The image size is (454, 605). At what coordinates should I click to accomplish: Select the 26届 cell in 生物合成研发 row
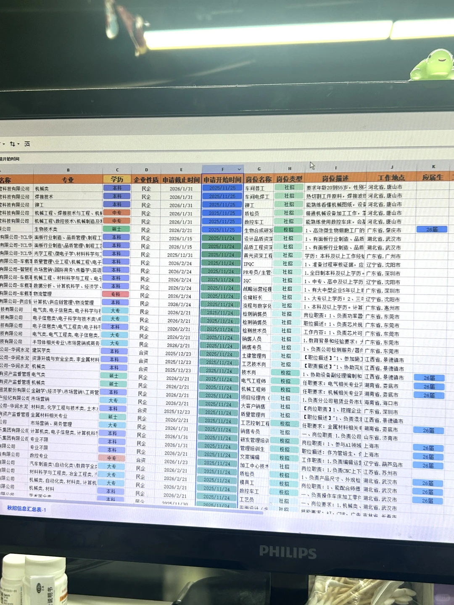point(432,229)
